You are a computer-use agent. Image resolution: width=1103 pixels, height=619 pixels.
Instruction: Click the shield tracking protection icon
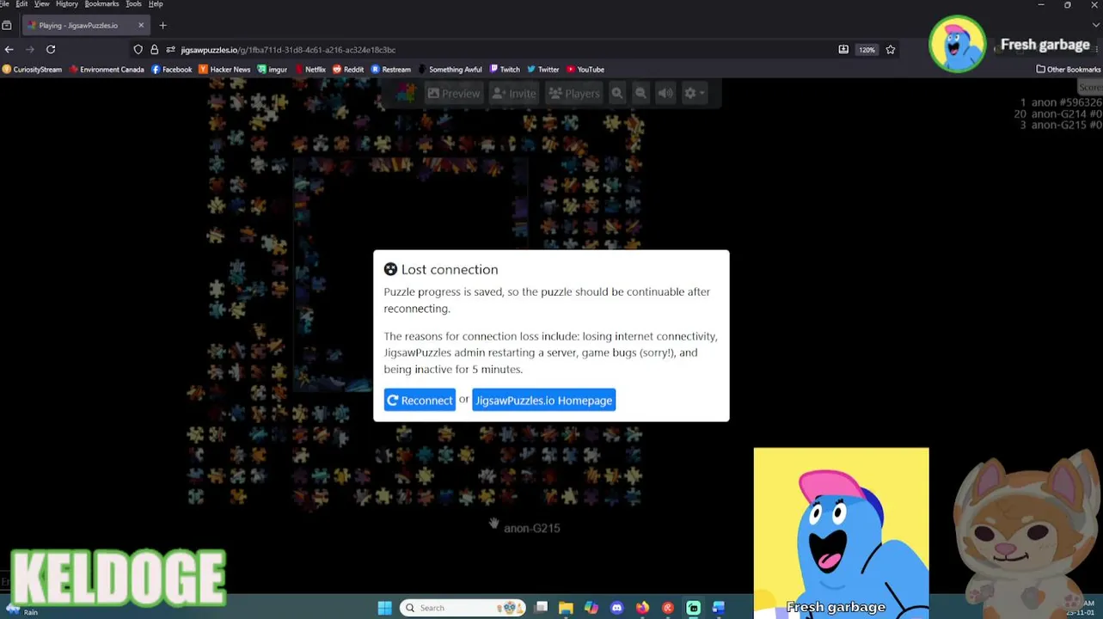pos(138,50)
